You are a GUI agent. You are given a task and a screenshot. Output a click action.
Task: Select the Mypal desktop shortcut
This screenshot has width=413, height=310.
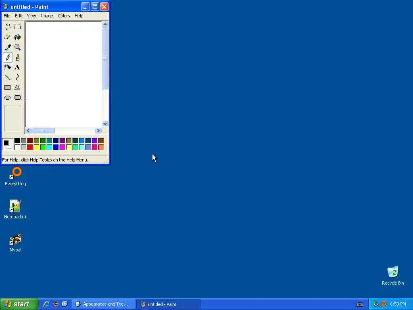tap(15, 243)
